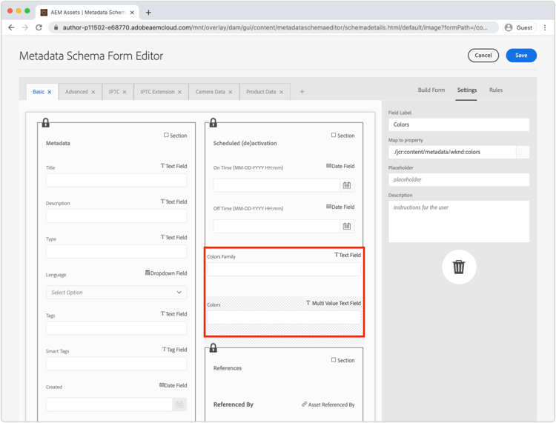Click the Created date input field
Image resolution: width=556 pixels, height=423 pixels.
click(109, 404)
